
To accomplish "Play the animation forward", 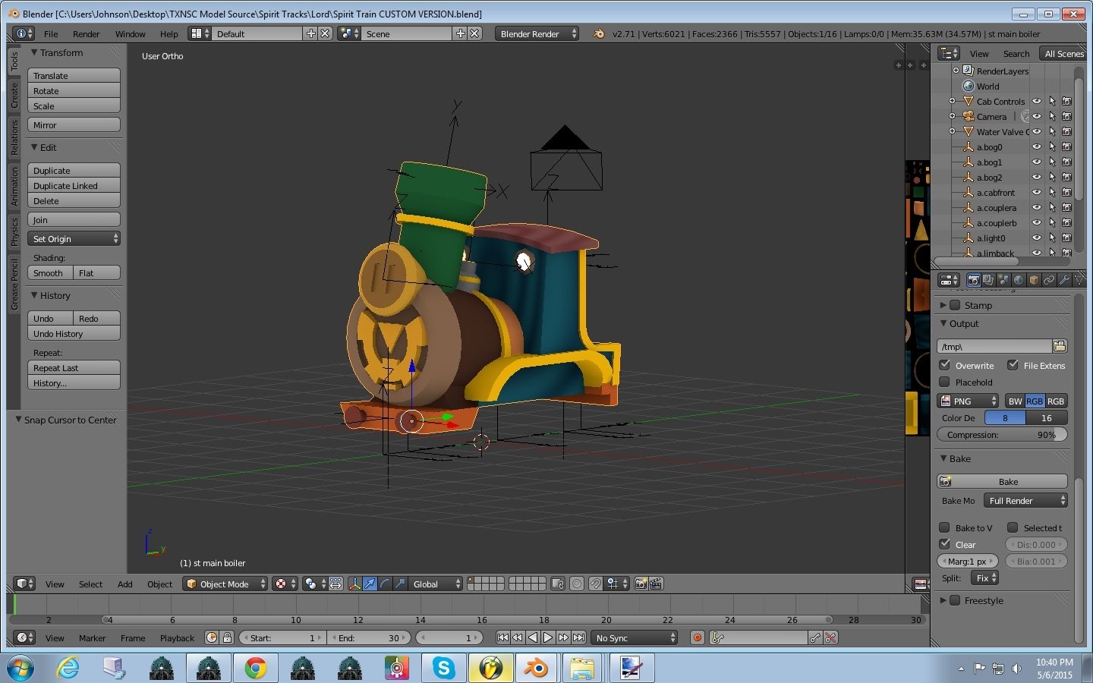I will point(548,637).
